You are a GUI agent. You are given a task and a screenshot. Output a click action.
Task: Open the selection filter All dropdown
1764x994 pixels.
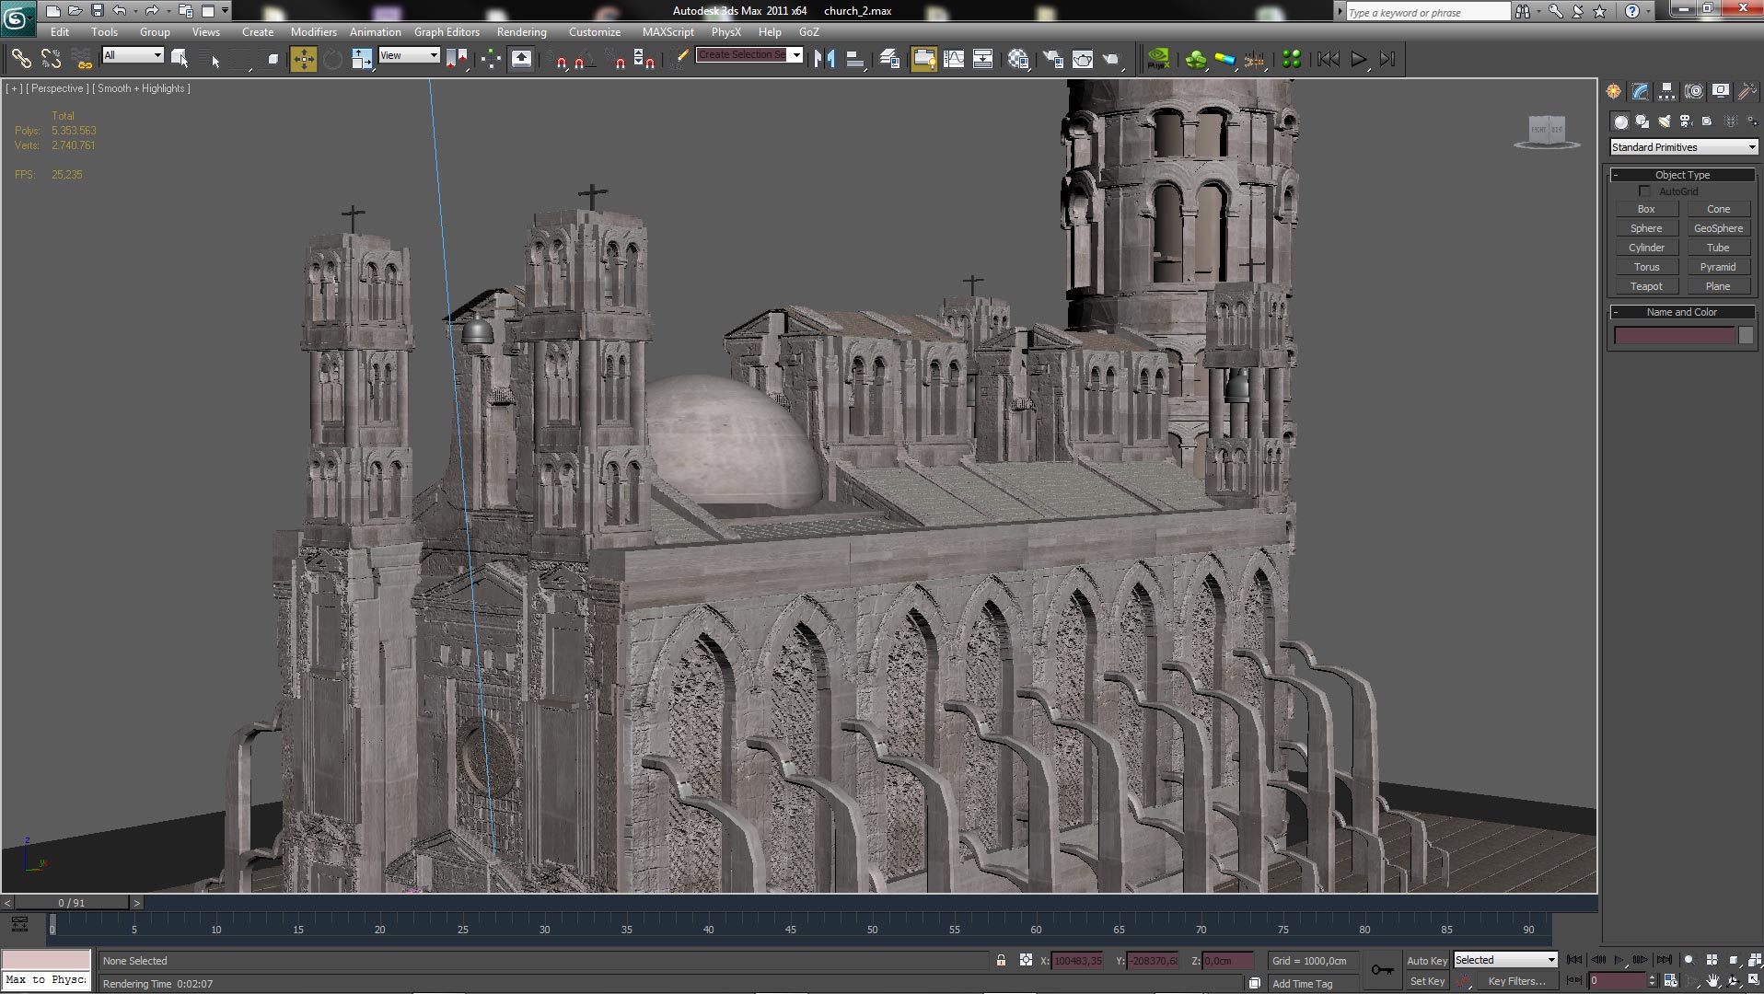tap(133, 55)
